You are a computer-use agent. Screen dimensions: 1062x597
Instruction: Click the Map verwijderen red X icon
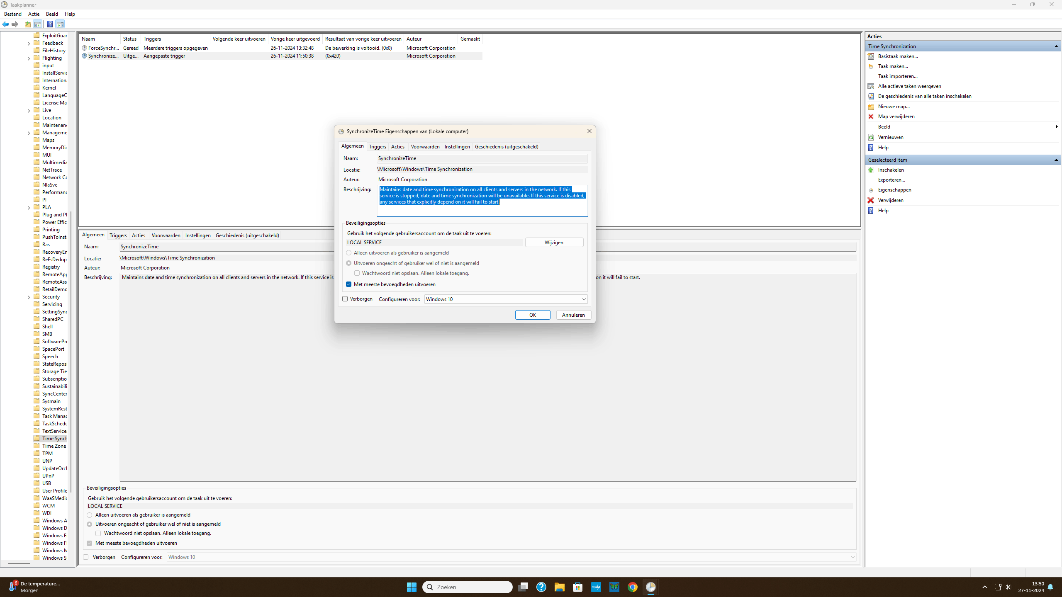coord(871,116)
